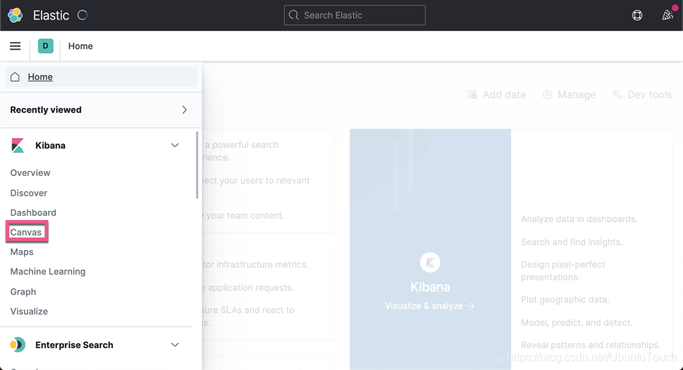
Task: Click the Home link in sidebar
Action: [x=40, y=77]
